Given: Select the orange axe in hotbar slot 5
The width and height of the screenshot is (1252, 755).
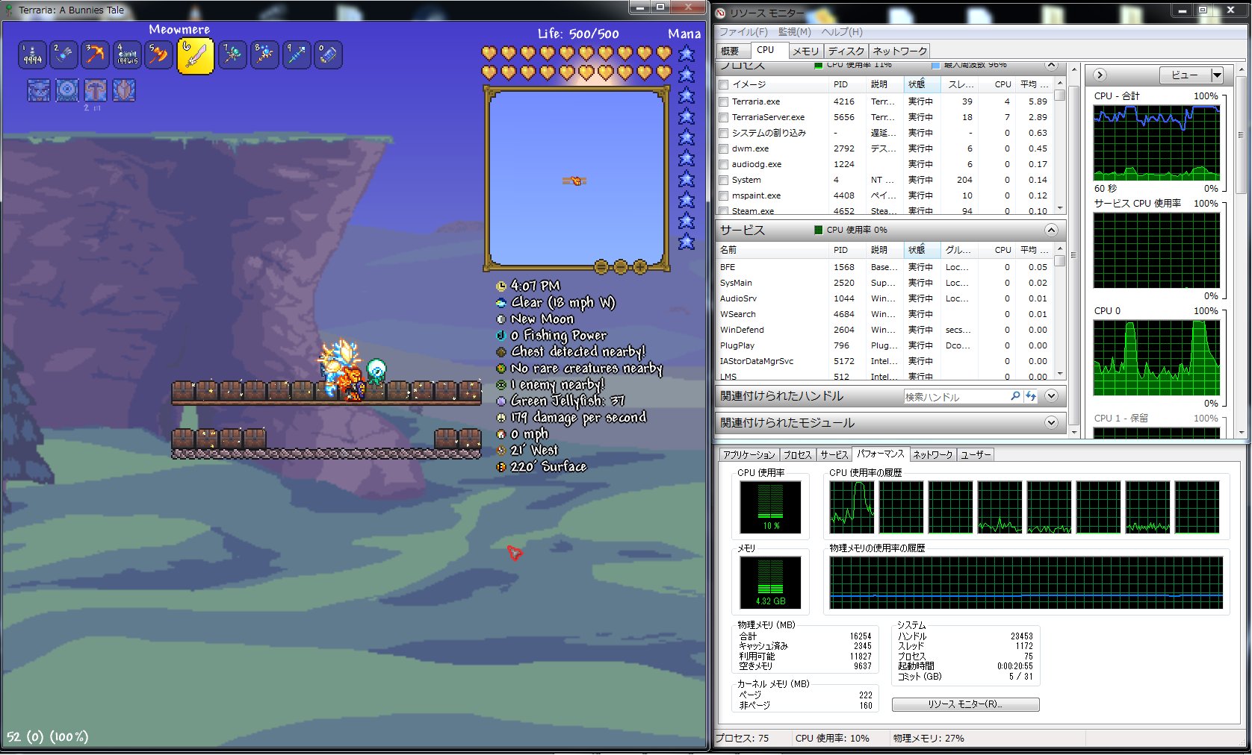Looking at the screenshot, I should tap(158, 55).
